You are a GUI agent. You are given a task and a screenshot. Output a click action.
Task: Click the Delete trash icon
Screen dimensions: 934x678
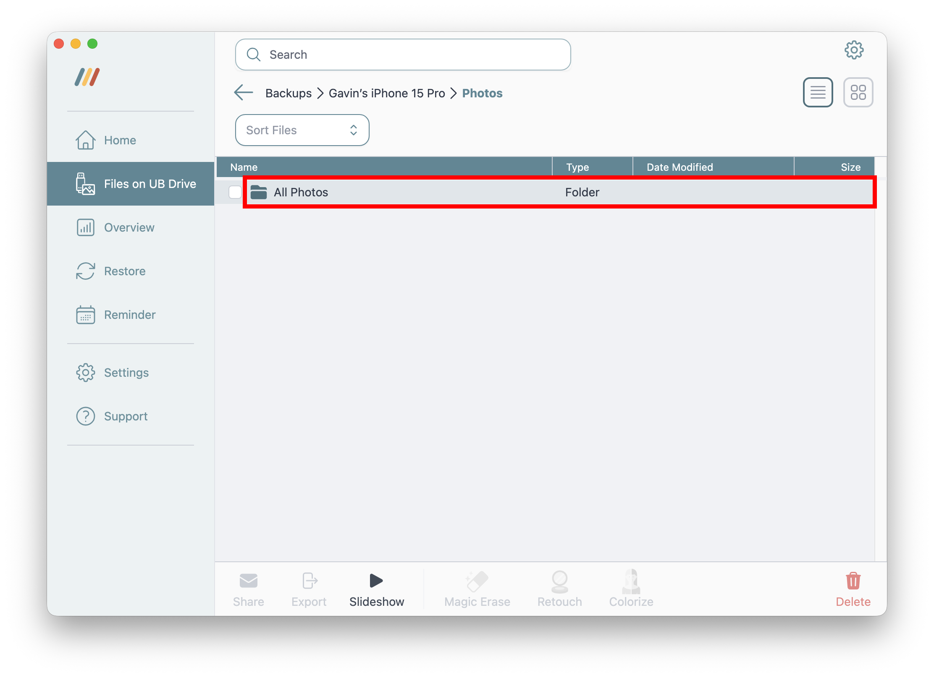click(853, 581)
